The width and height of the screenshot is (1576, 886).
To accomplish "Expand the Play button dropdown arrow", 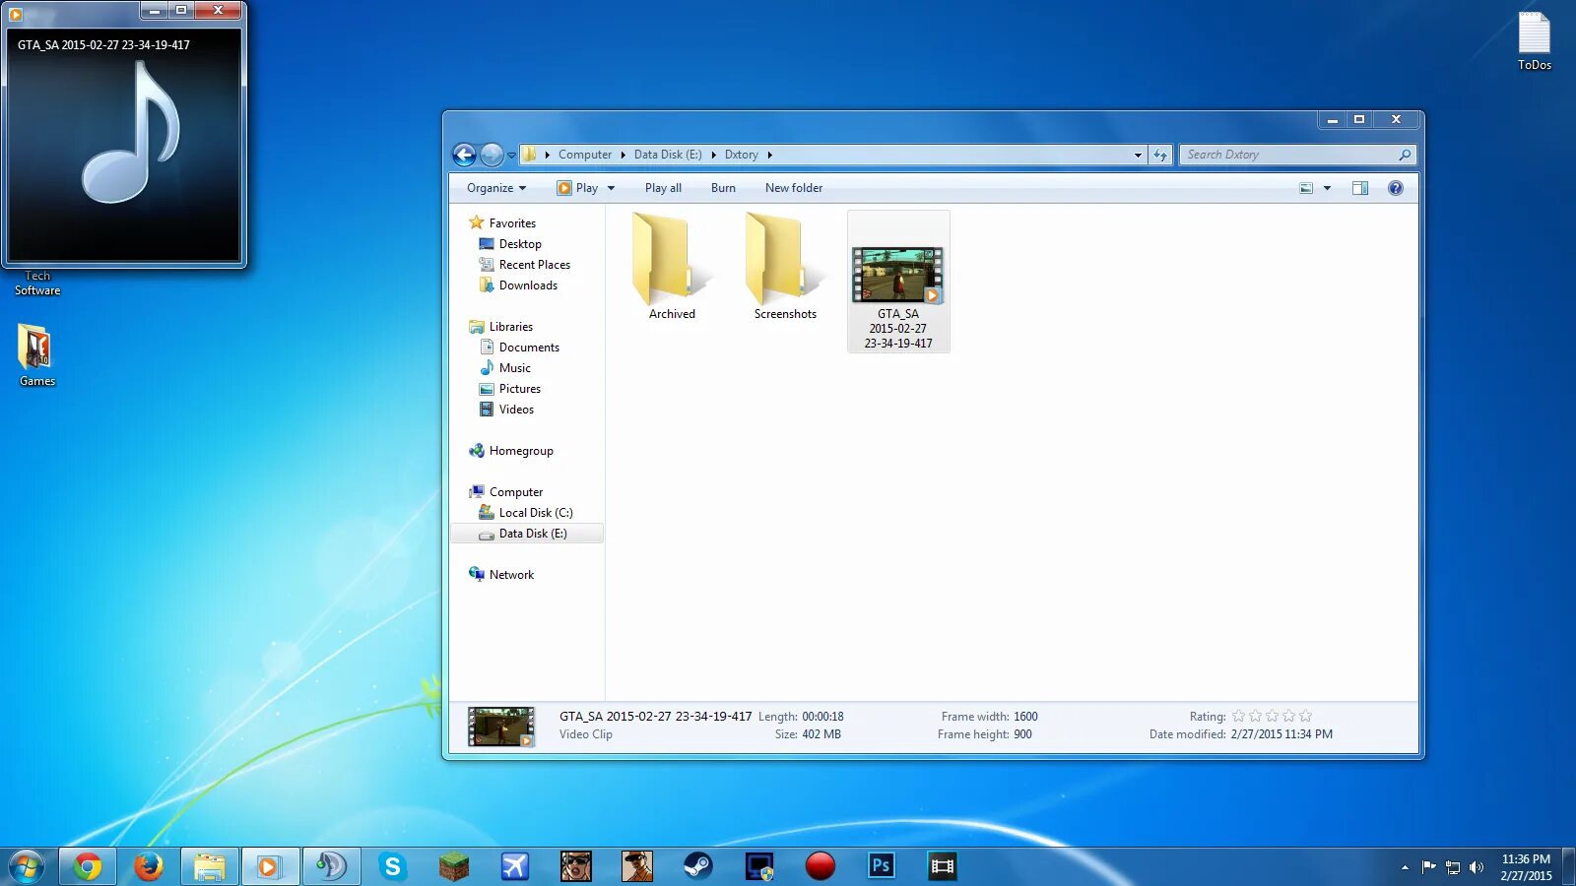I will coord(611,188).
